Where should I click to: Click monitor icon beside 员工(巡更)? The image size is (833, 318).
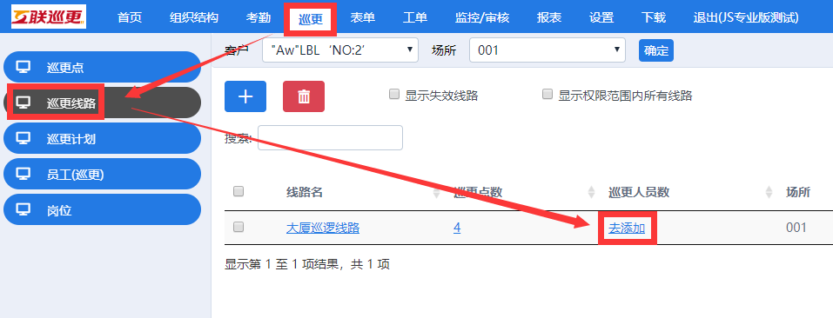pyautogui.click(x=24, y=174)
